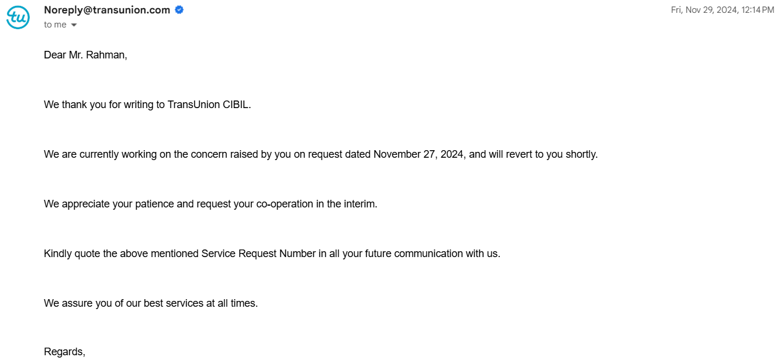This screenshot has width=781, height=364.
Task: Click the closing word "Regards,"
Action: tap(64, 352)
